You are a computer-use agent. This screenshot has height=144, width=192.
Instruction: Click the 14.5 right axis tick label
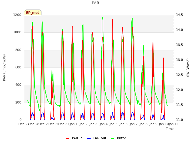click(x=179, y=15)
